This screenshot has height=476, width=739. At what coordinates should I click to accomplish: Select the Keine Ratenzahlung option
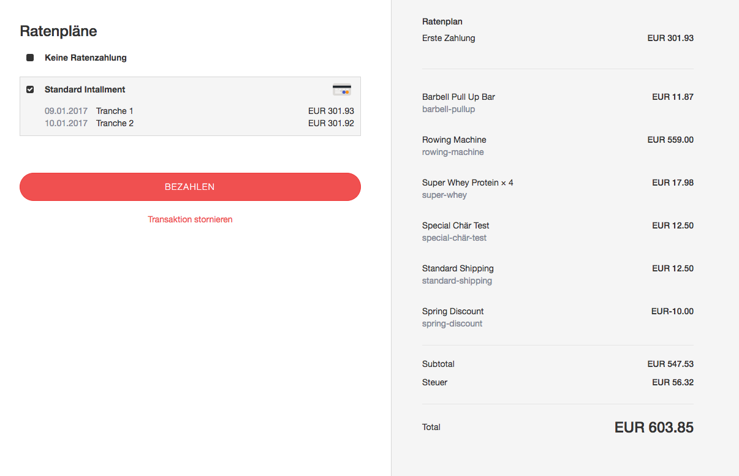pyautogui.click(x=30, y=58)
